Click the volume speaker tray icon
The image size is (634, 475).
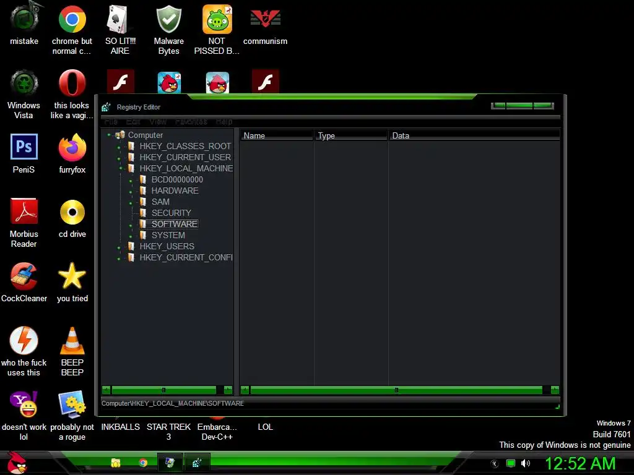coord(525,463)
